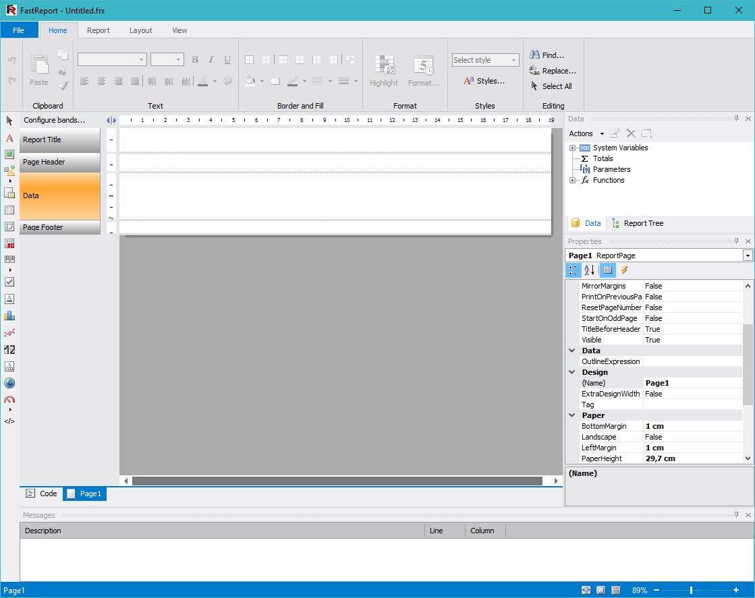Toggle left text alignment

click(84, 82)
